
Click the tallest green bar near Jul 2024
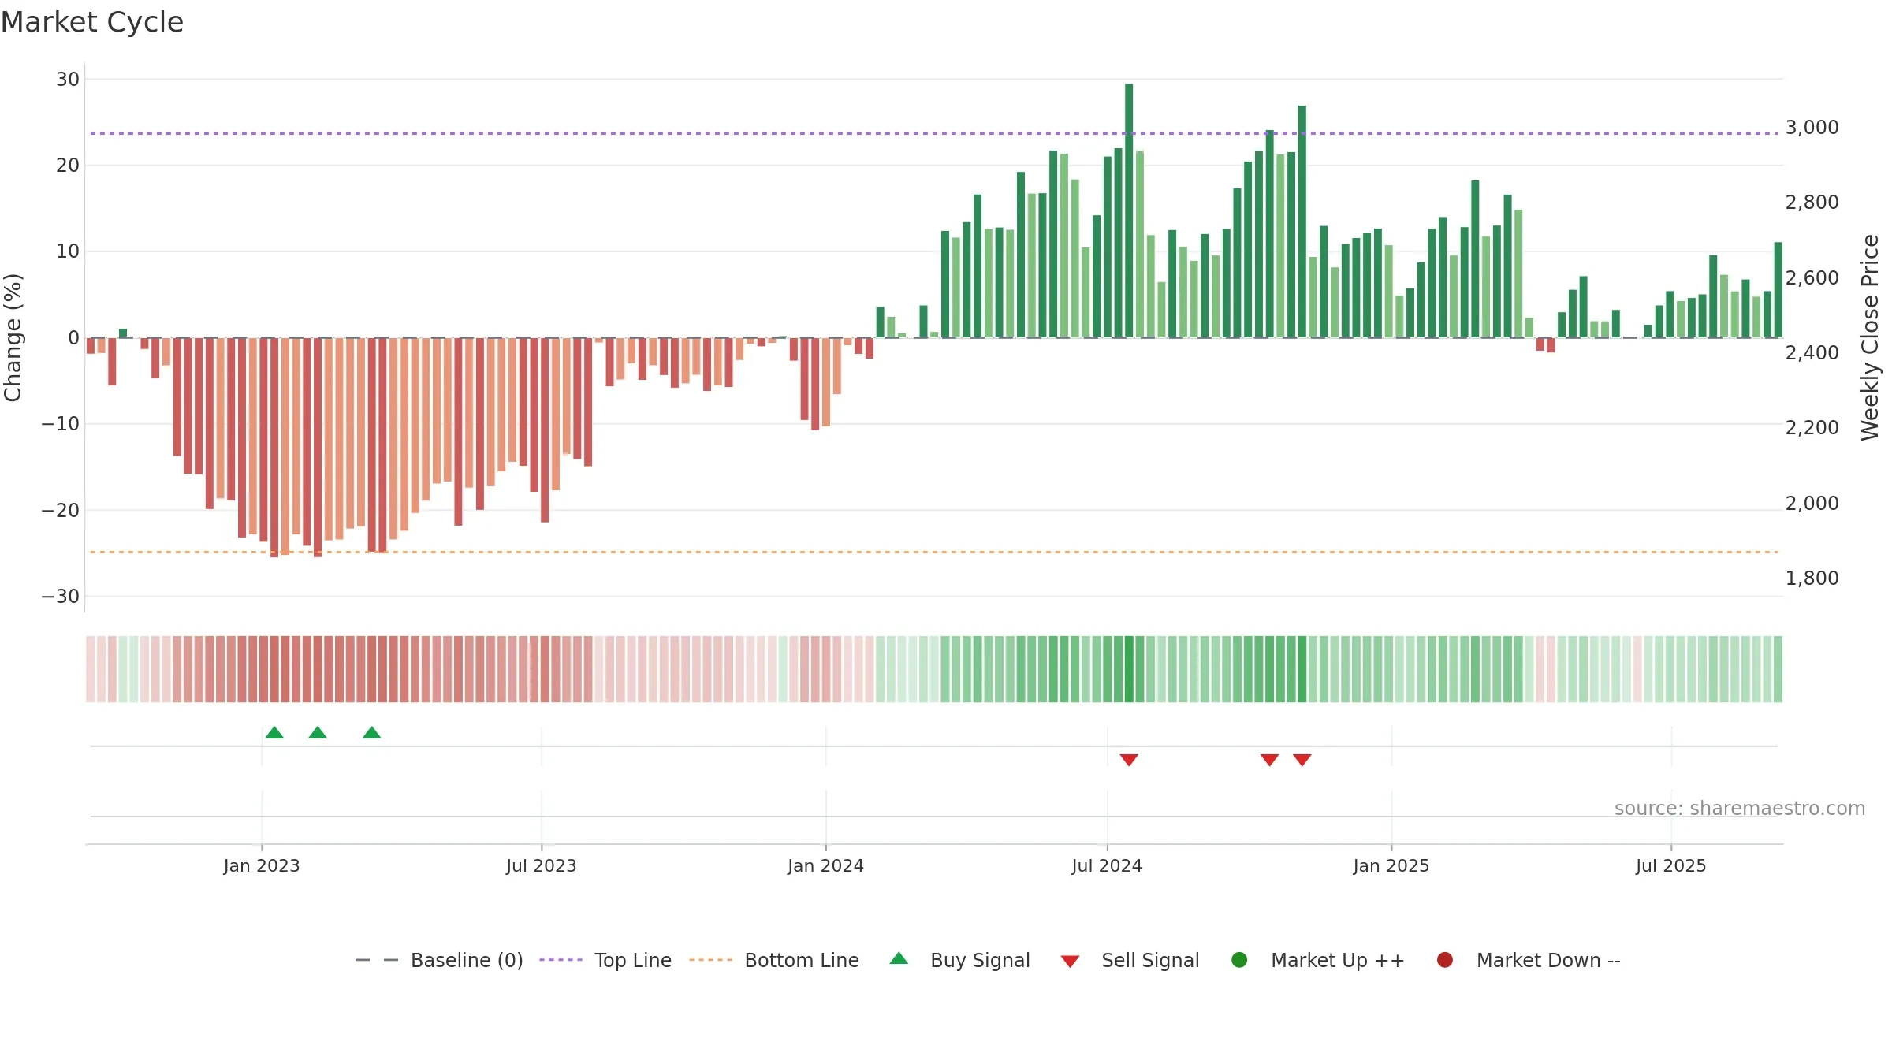coord(1129,210)
